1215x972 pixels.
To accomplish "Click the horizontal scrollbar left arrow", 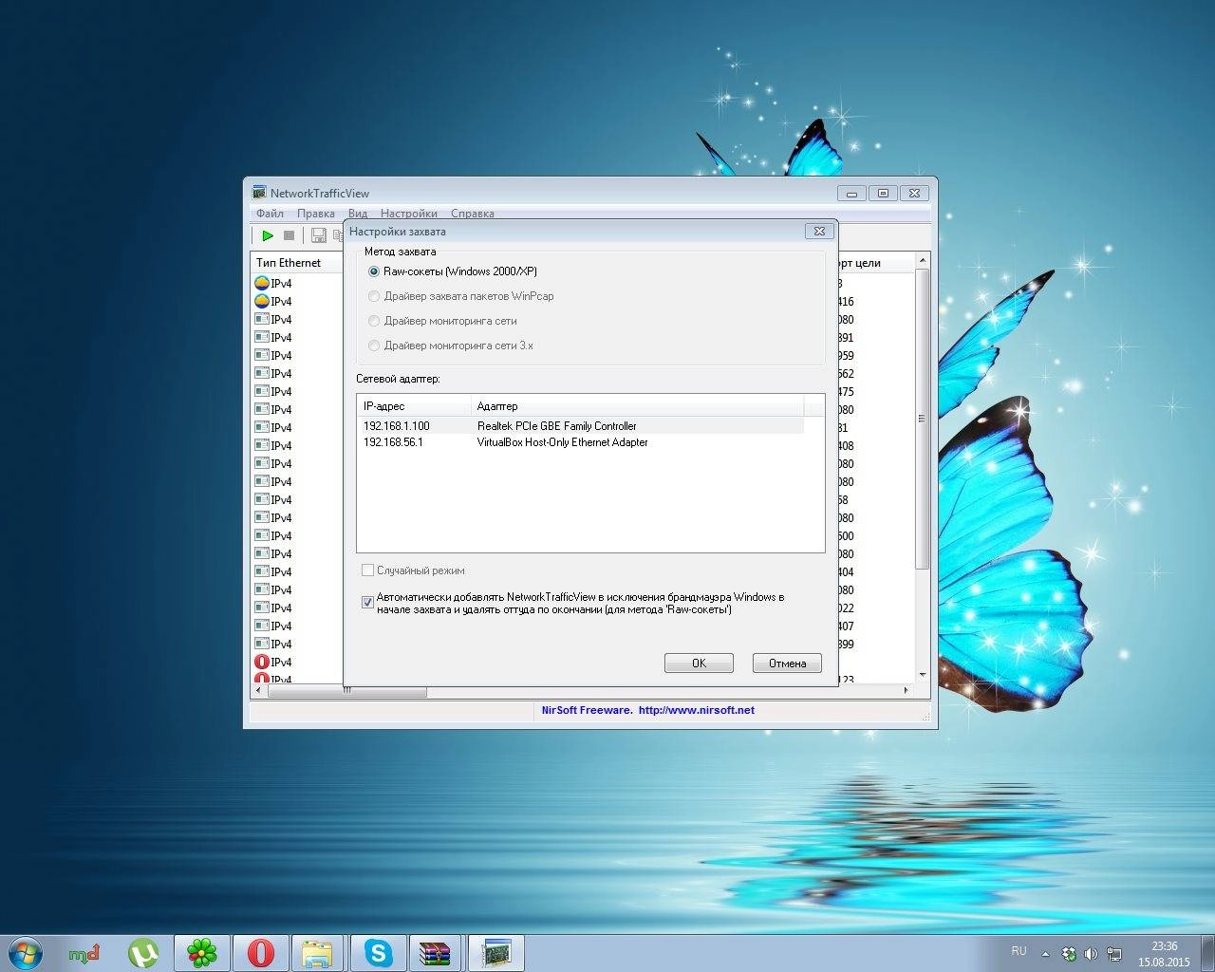I will (x=259, y=691).
